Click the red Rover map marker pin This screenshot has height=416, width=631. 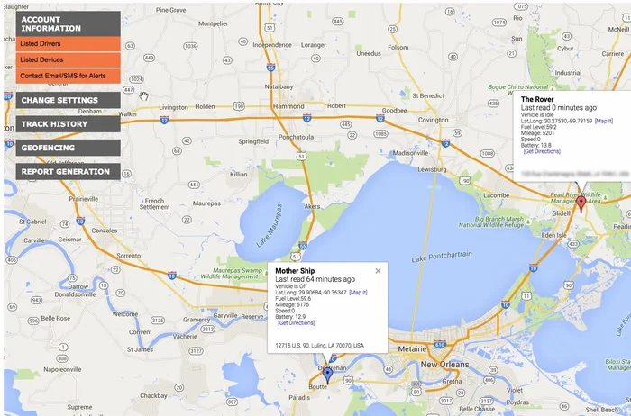coord(581,203)
